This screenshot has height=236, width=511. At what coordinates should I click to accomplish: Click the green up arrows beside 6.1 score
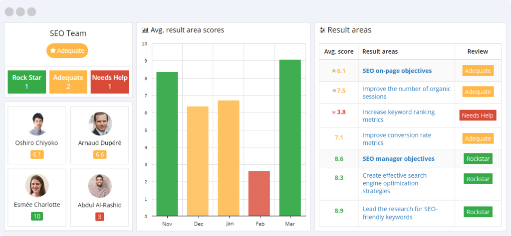(x=334, y=71)
